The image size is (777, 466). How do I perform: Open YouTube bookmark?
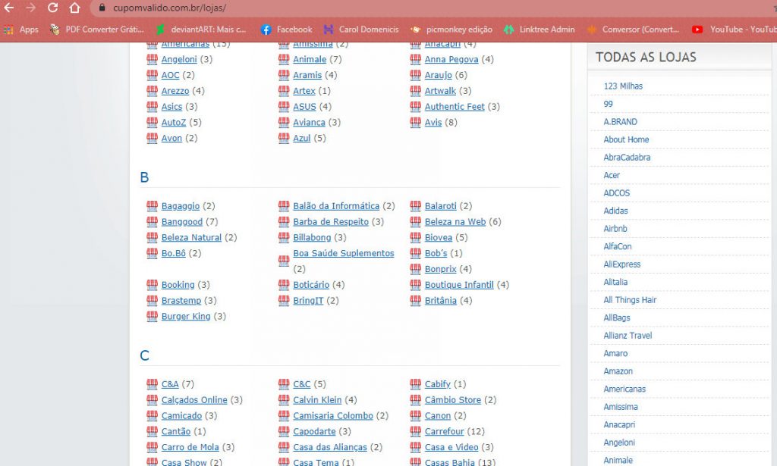click(735, 30)
